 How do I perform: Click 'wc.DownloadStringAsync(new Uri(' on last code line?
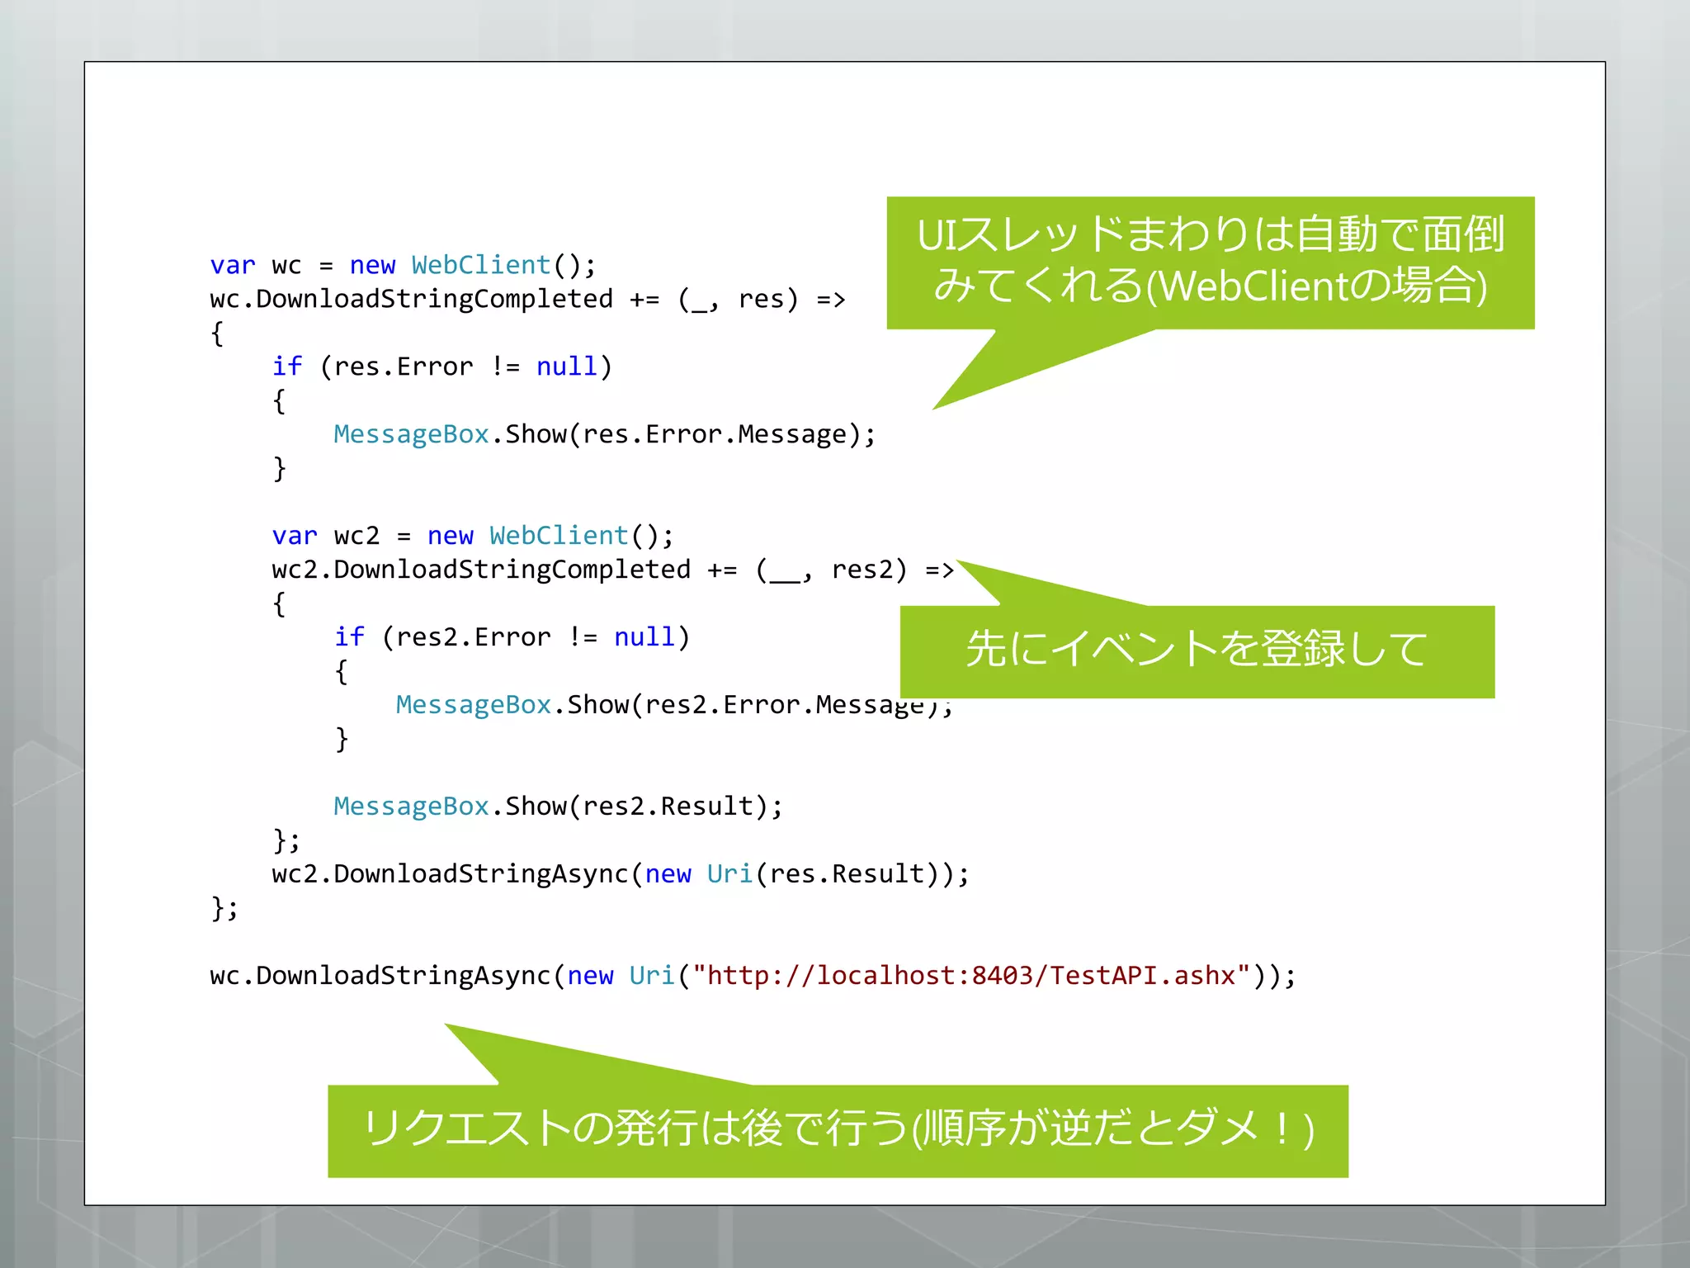coord(451,976)
